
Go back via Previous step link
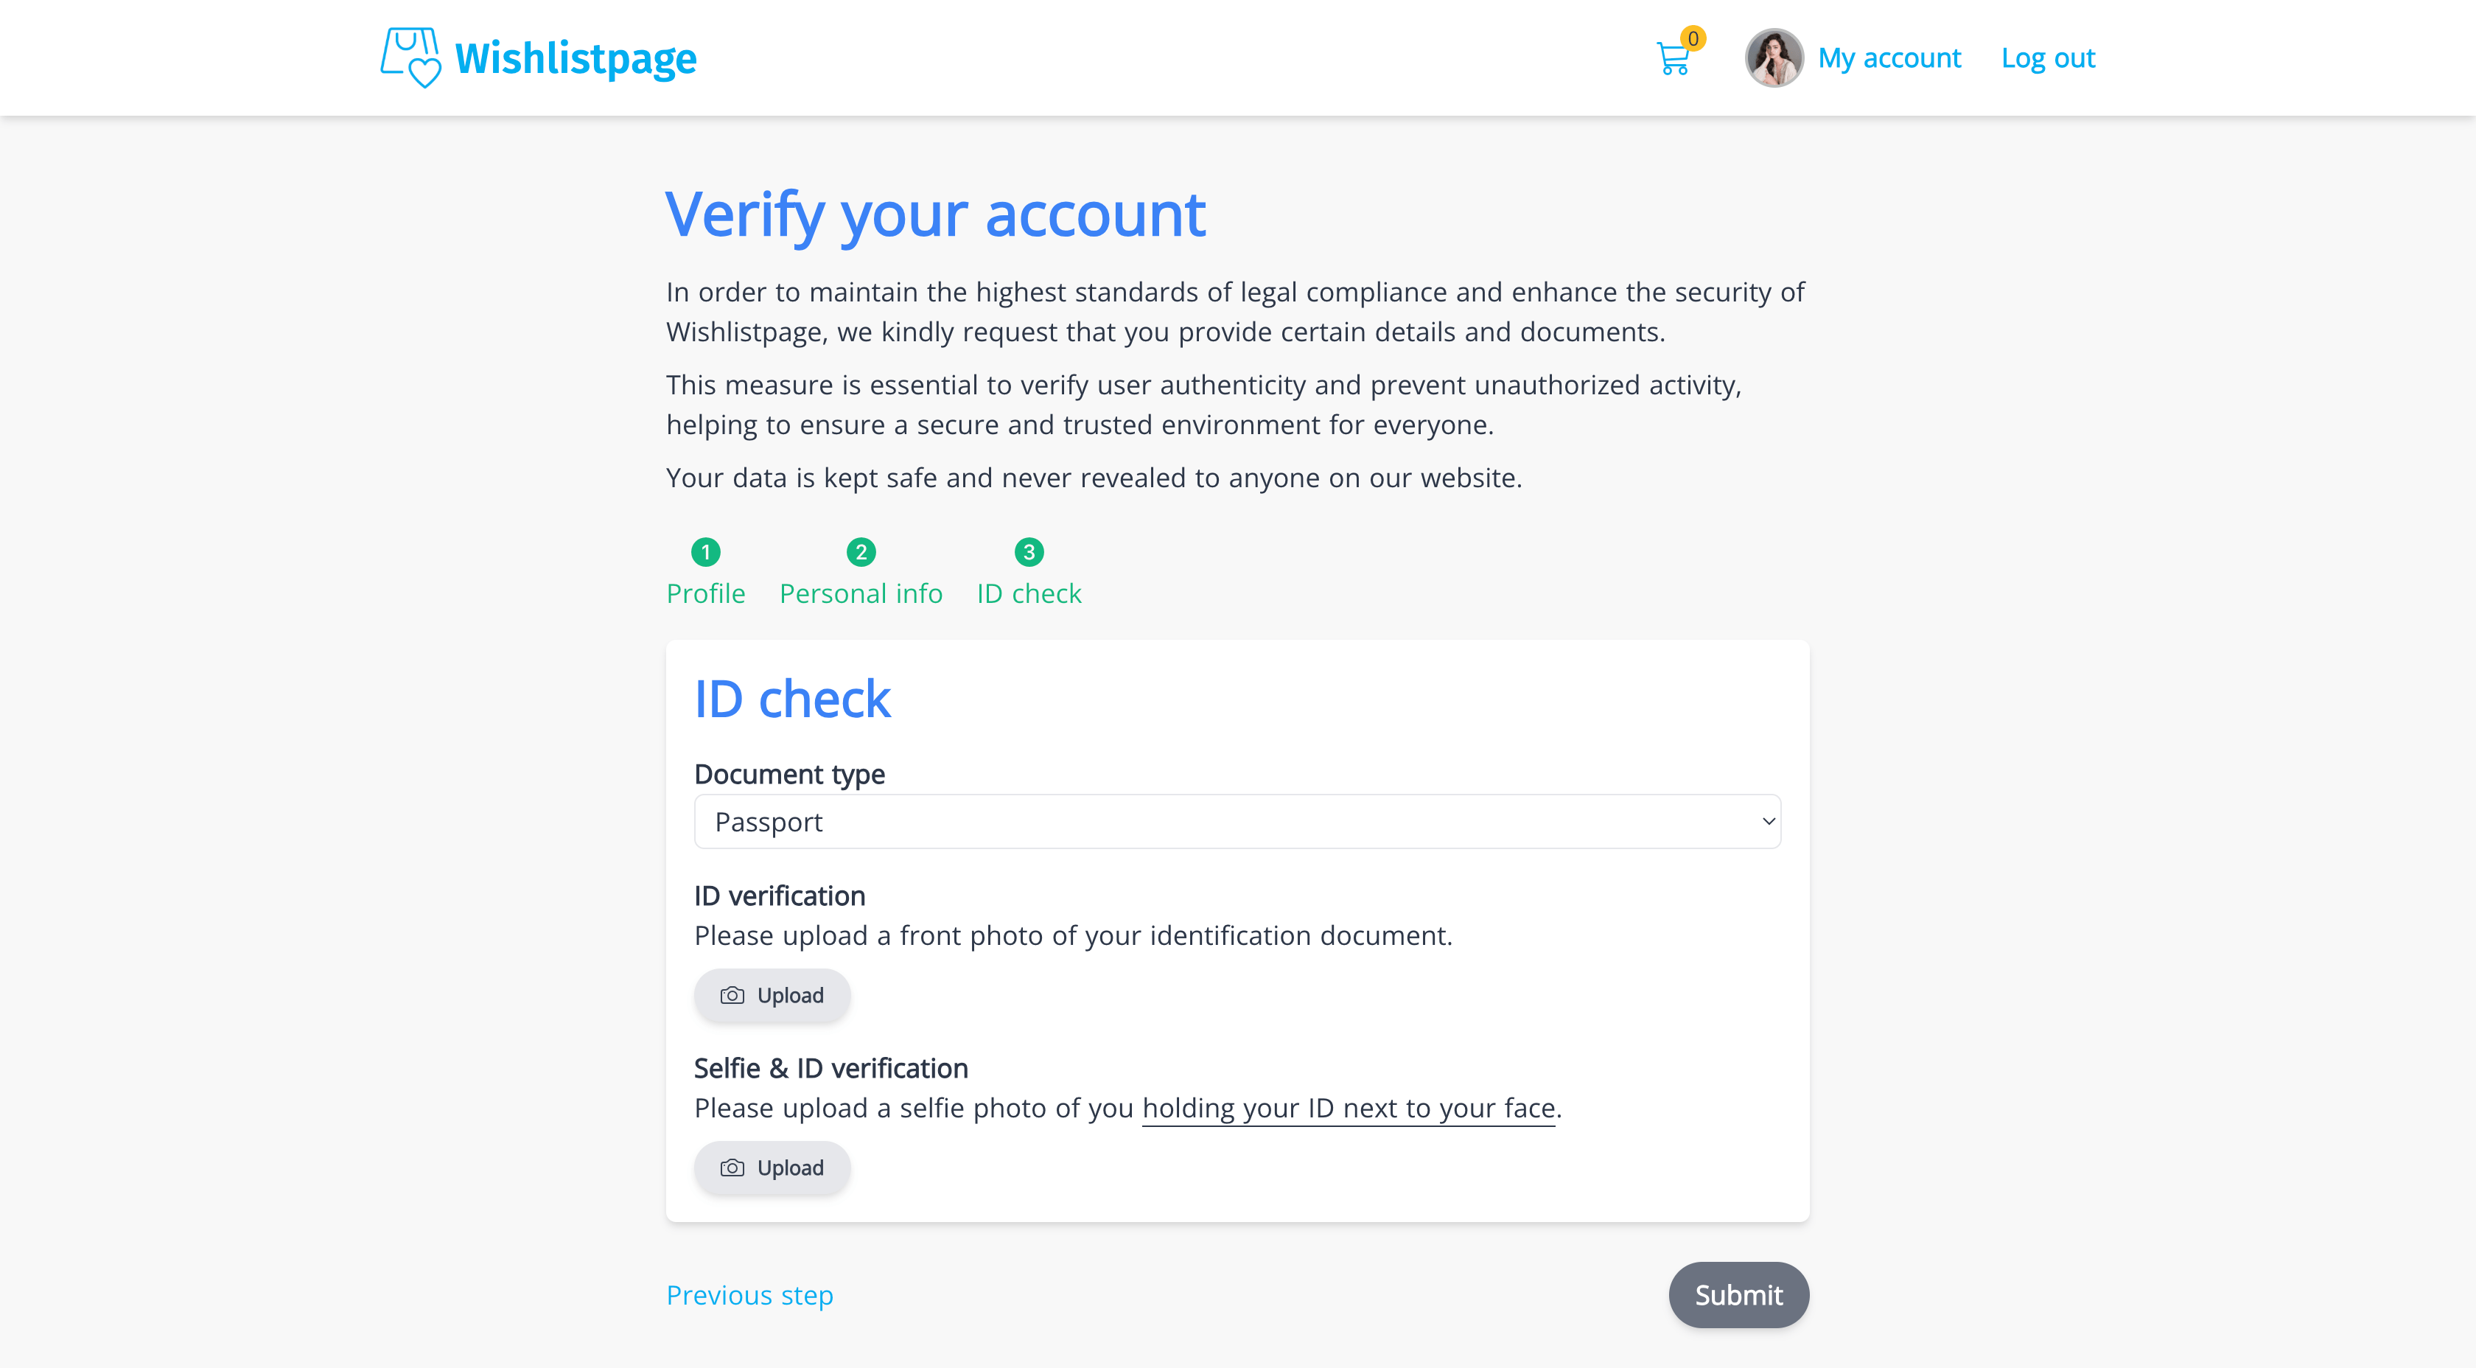[x=749, y=1295]
